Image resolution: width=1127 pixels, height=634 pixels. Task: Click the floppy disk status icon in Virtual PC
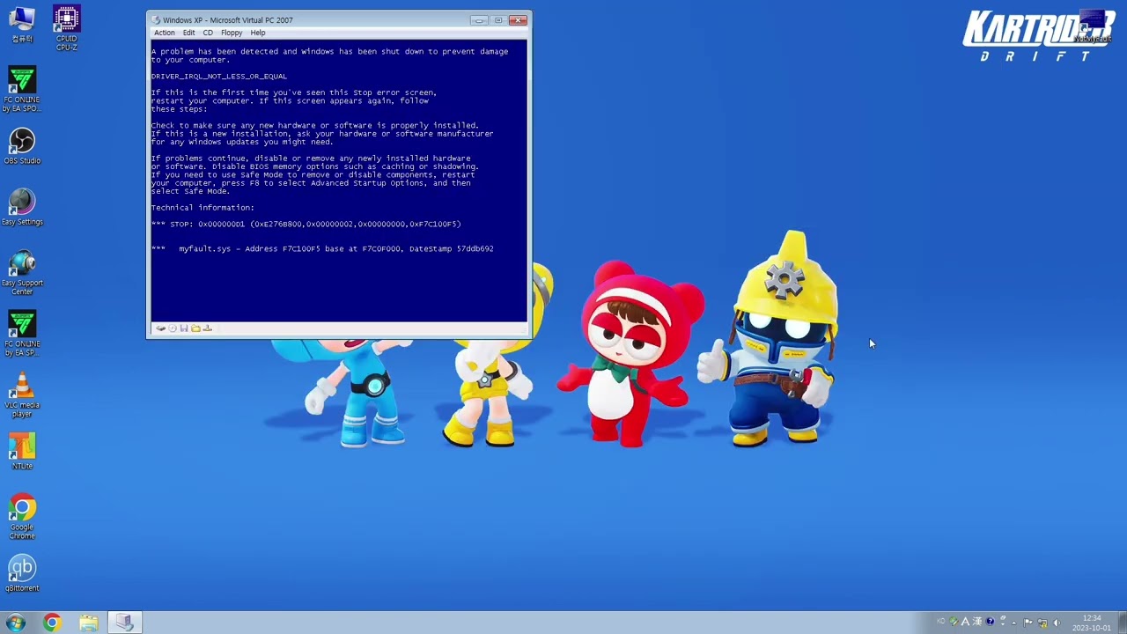[184, 328]
